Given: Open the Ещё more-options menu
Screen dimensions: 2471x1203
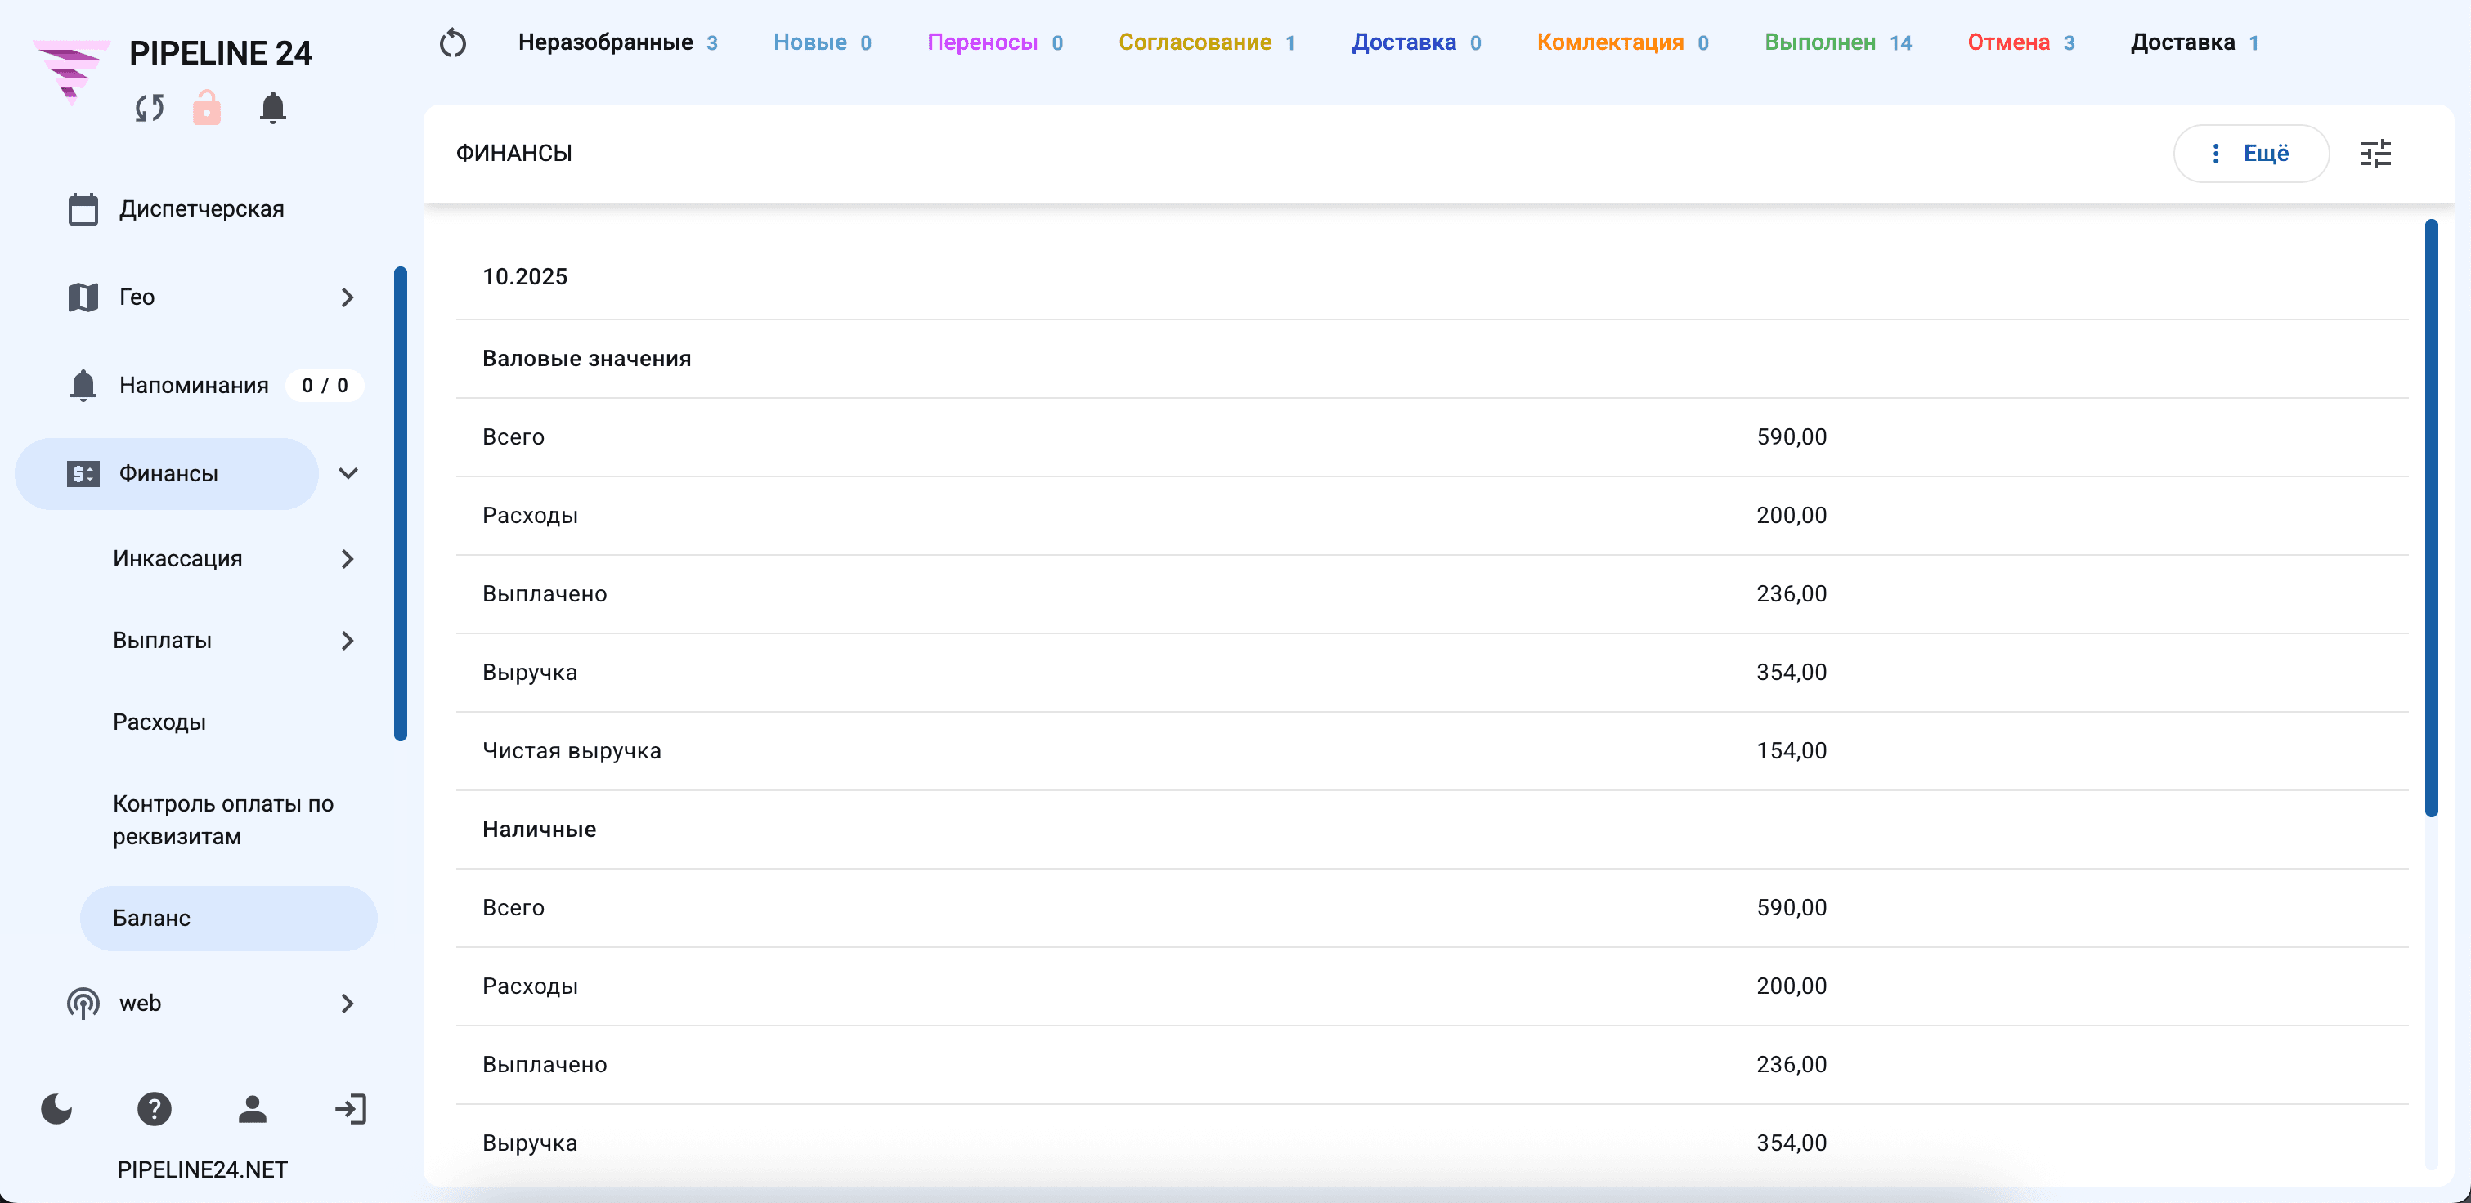Looking at the screenshot, I should click(x=2250, y=154).
